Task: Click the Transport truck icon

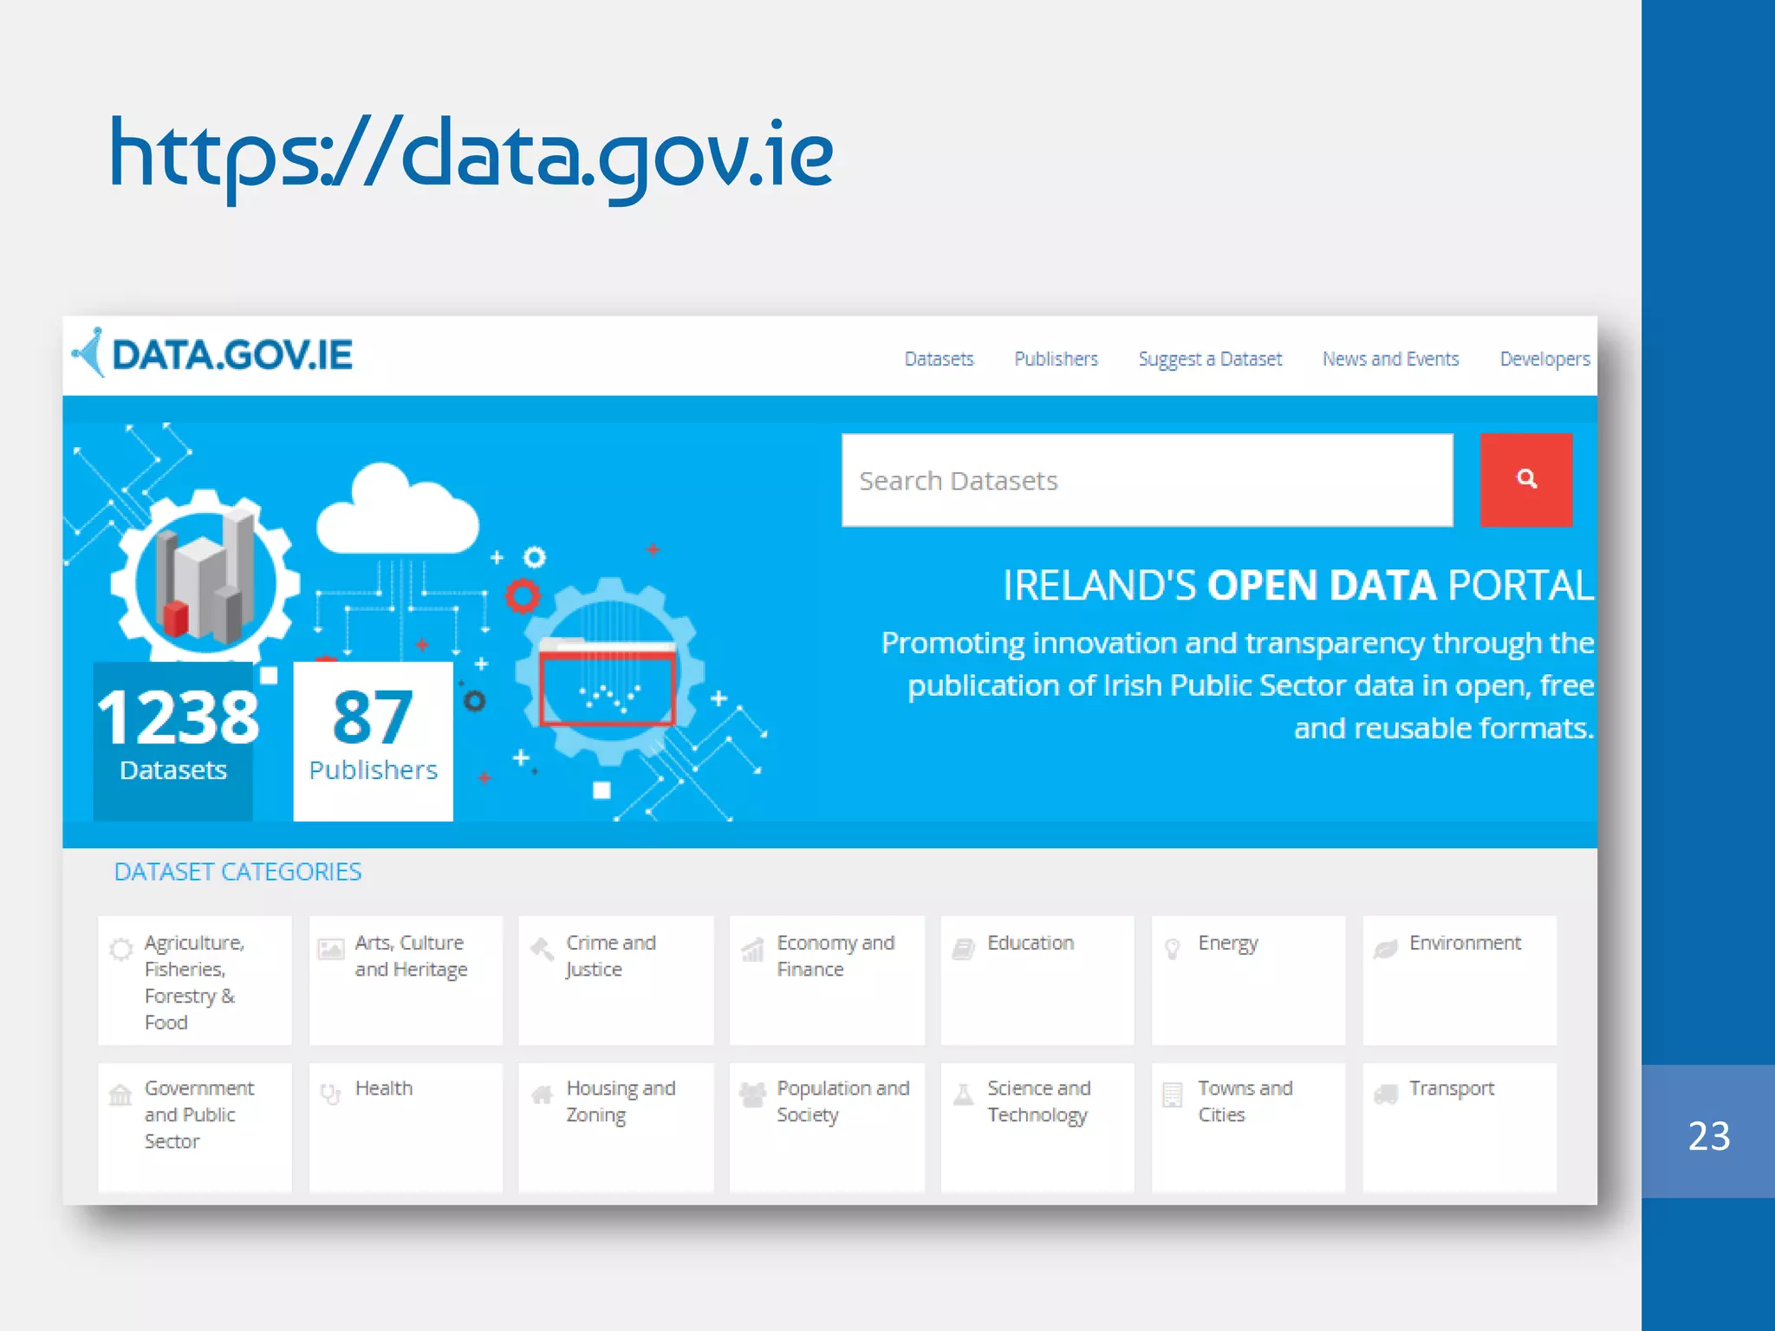Action: [x=1385, y=1094]
